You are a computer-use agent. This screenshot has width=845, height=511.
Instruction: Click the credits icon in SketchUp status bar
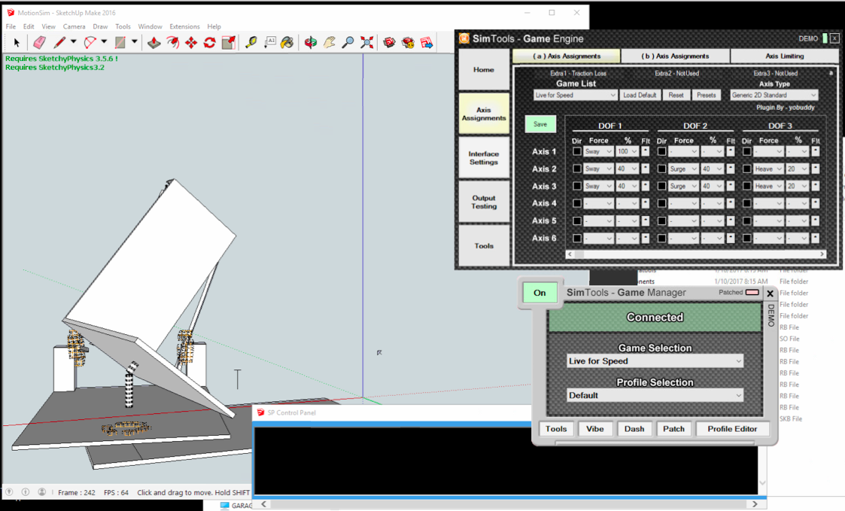coord(26,492)
